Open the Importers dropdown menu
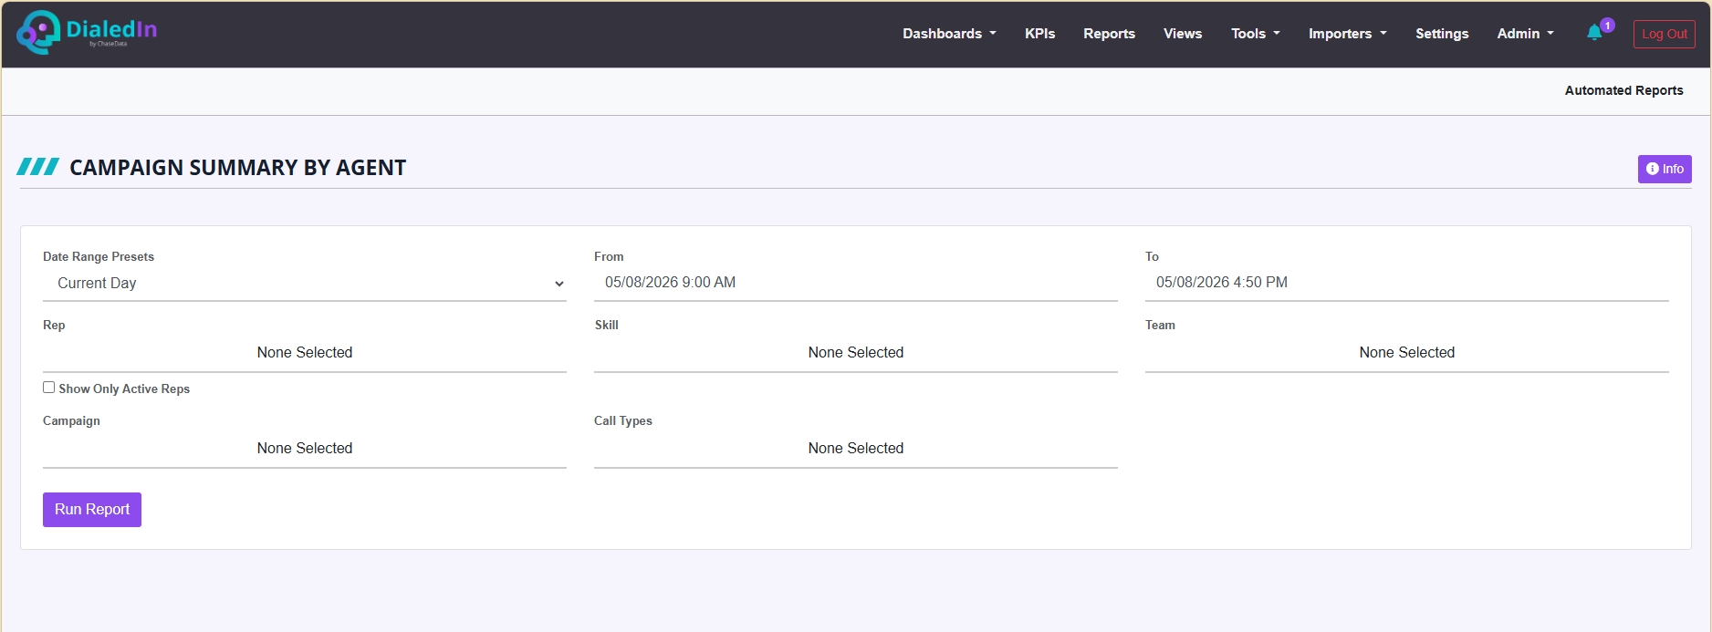The height and width of the screenshot is (632, 1712). 1347,34
